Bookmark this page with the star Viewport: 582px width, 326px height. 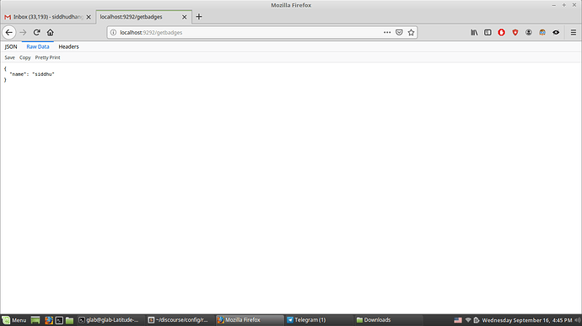[x=411, y=33]
